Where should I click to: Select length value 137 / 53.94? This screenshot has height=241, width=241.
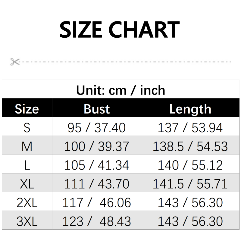(x=190, y=128)
